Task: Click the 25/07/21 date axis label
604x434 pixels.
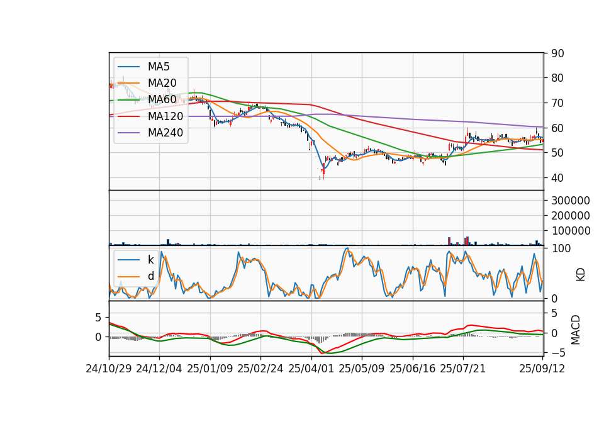Action: (x=463, y=369)
